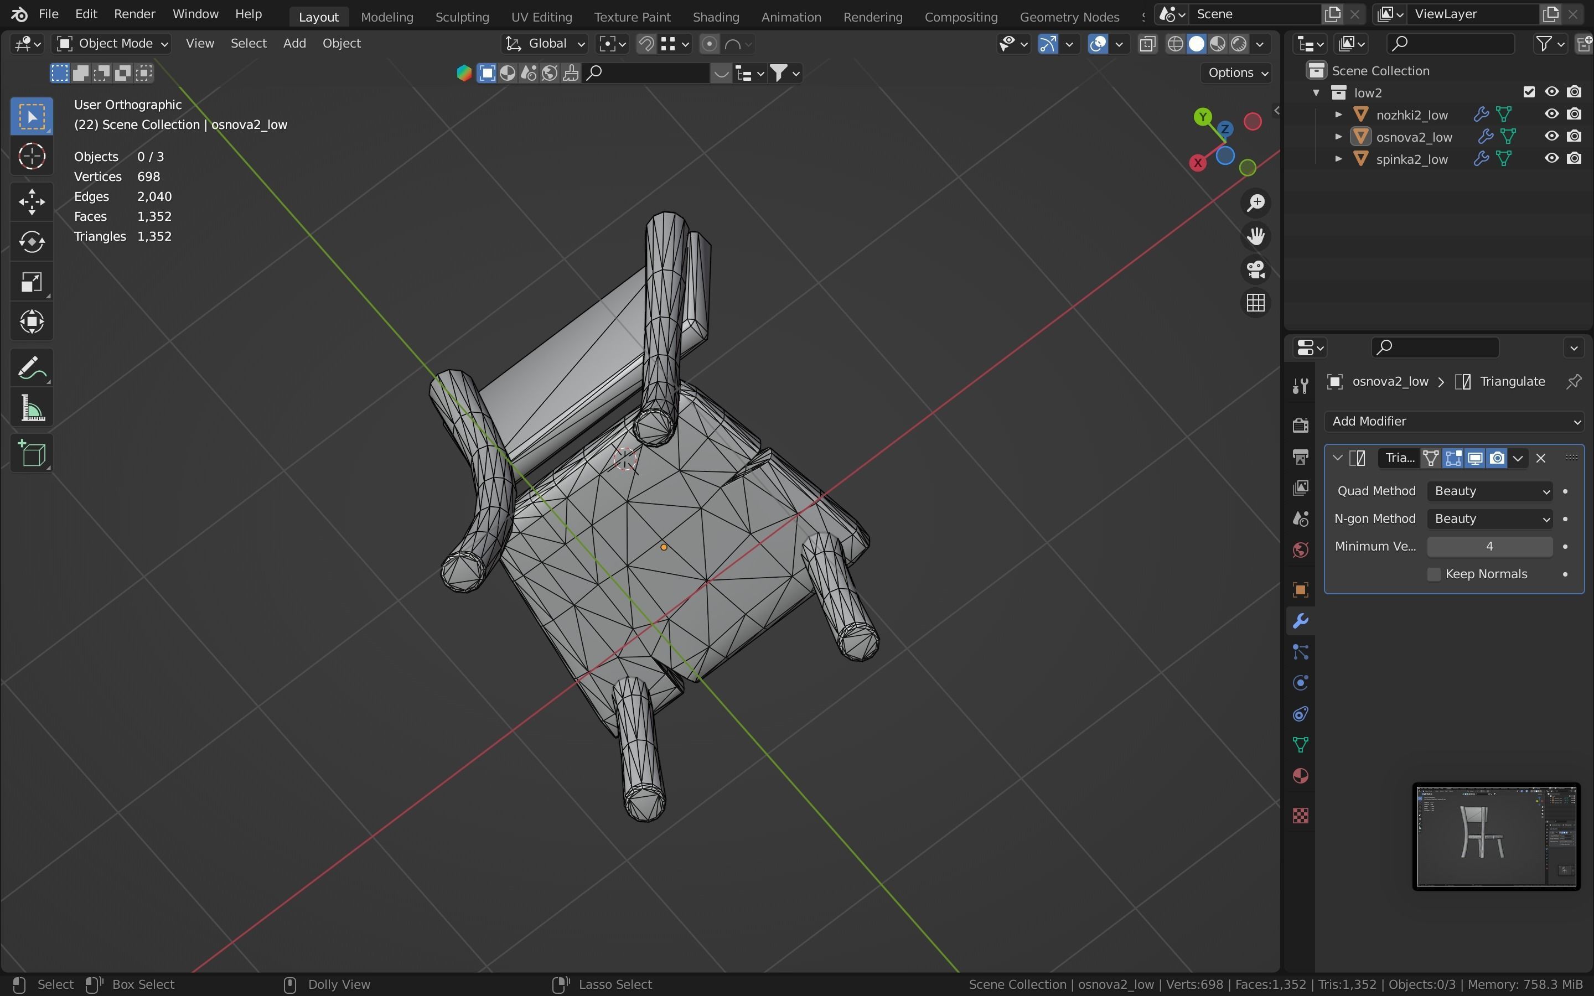This screenshot has width=1594, height=996.
Task: Open the Object properties tab
Action: tap(1300, 589)
